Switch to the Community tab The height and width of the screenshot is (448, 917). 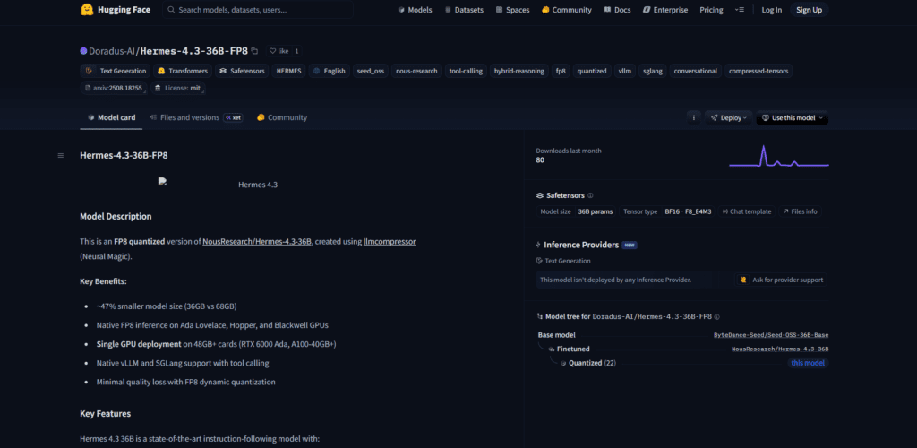coord(282,117)
